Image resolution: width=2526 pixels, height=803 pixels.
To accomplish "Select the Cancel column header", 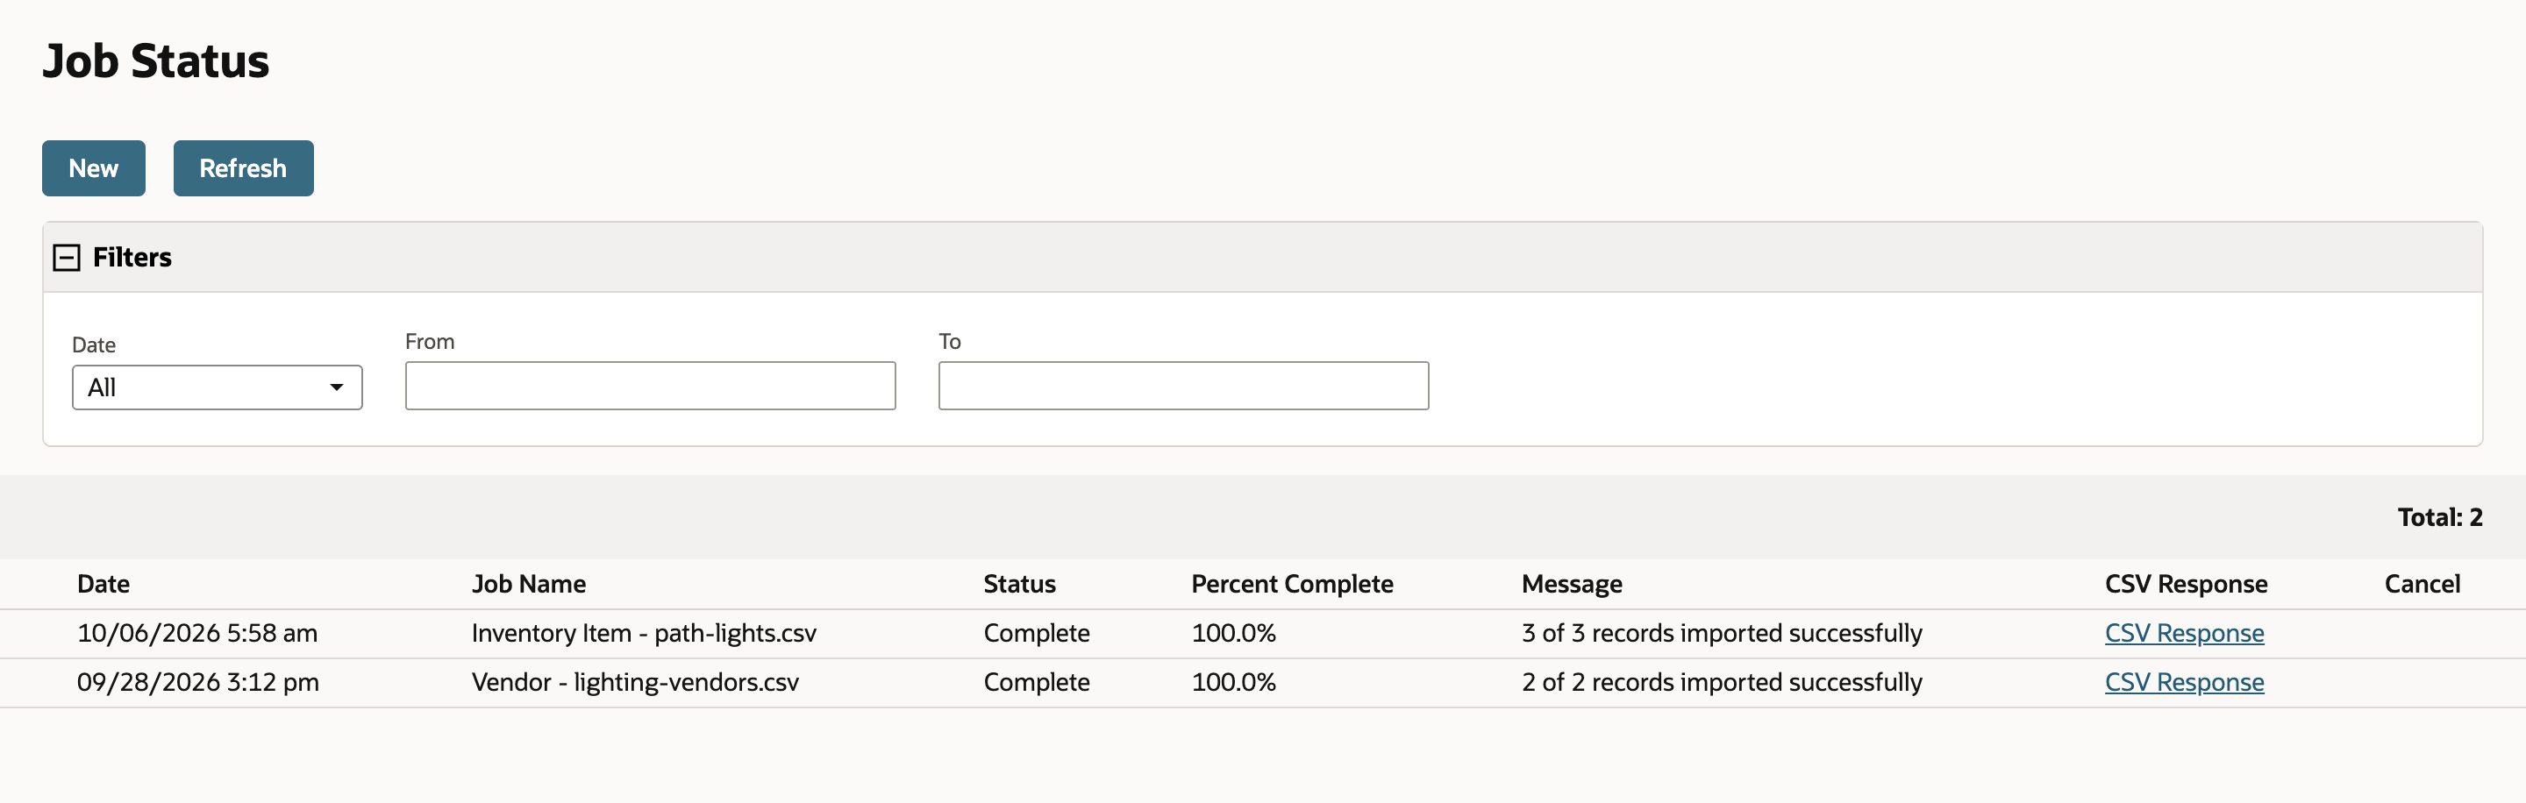I will tap(2422, 585).
